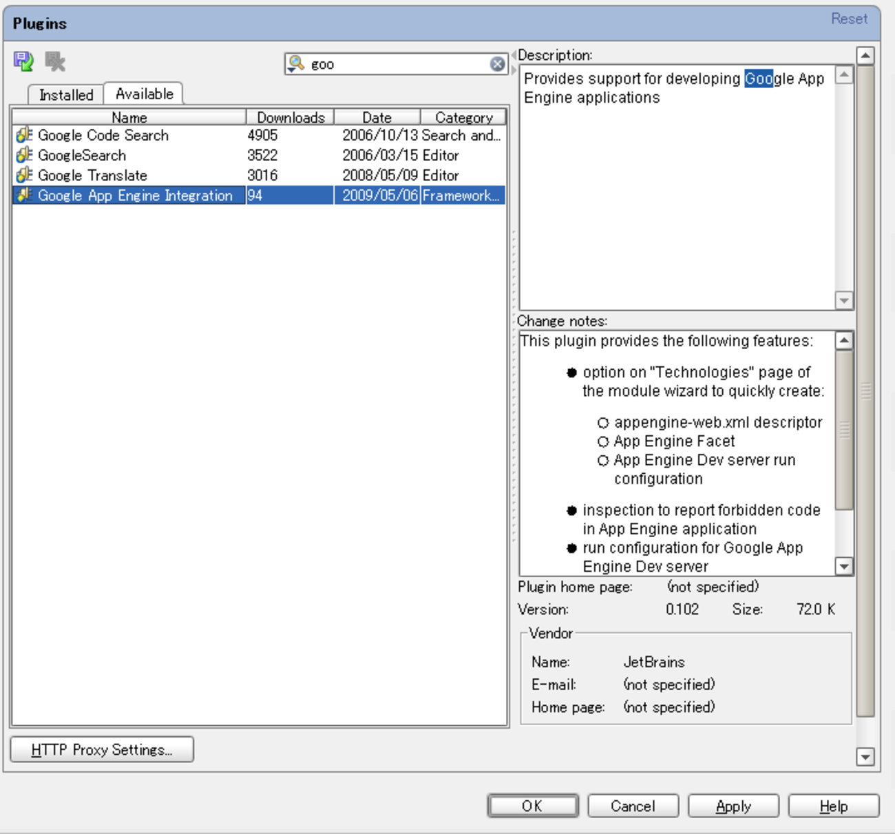Click the "Search and..." category cell
The width and height of the screenshot is (895, 834).
461,135
